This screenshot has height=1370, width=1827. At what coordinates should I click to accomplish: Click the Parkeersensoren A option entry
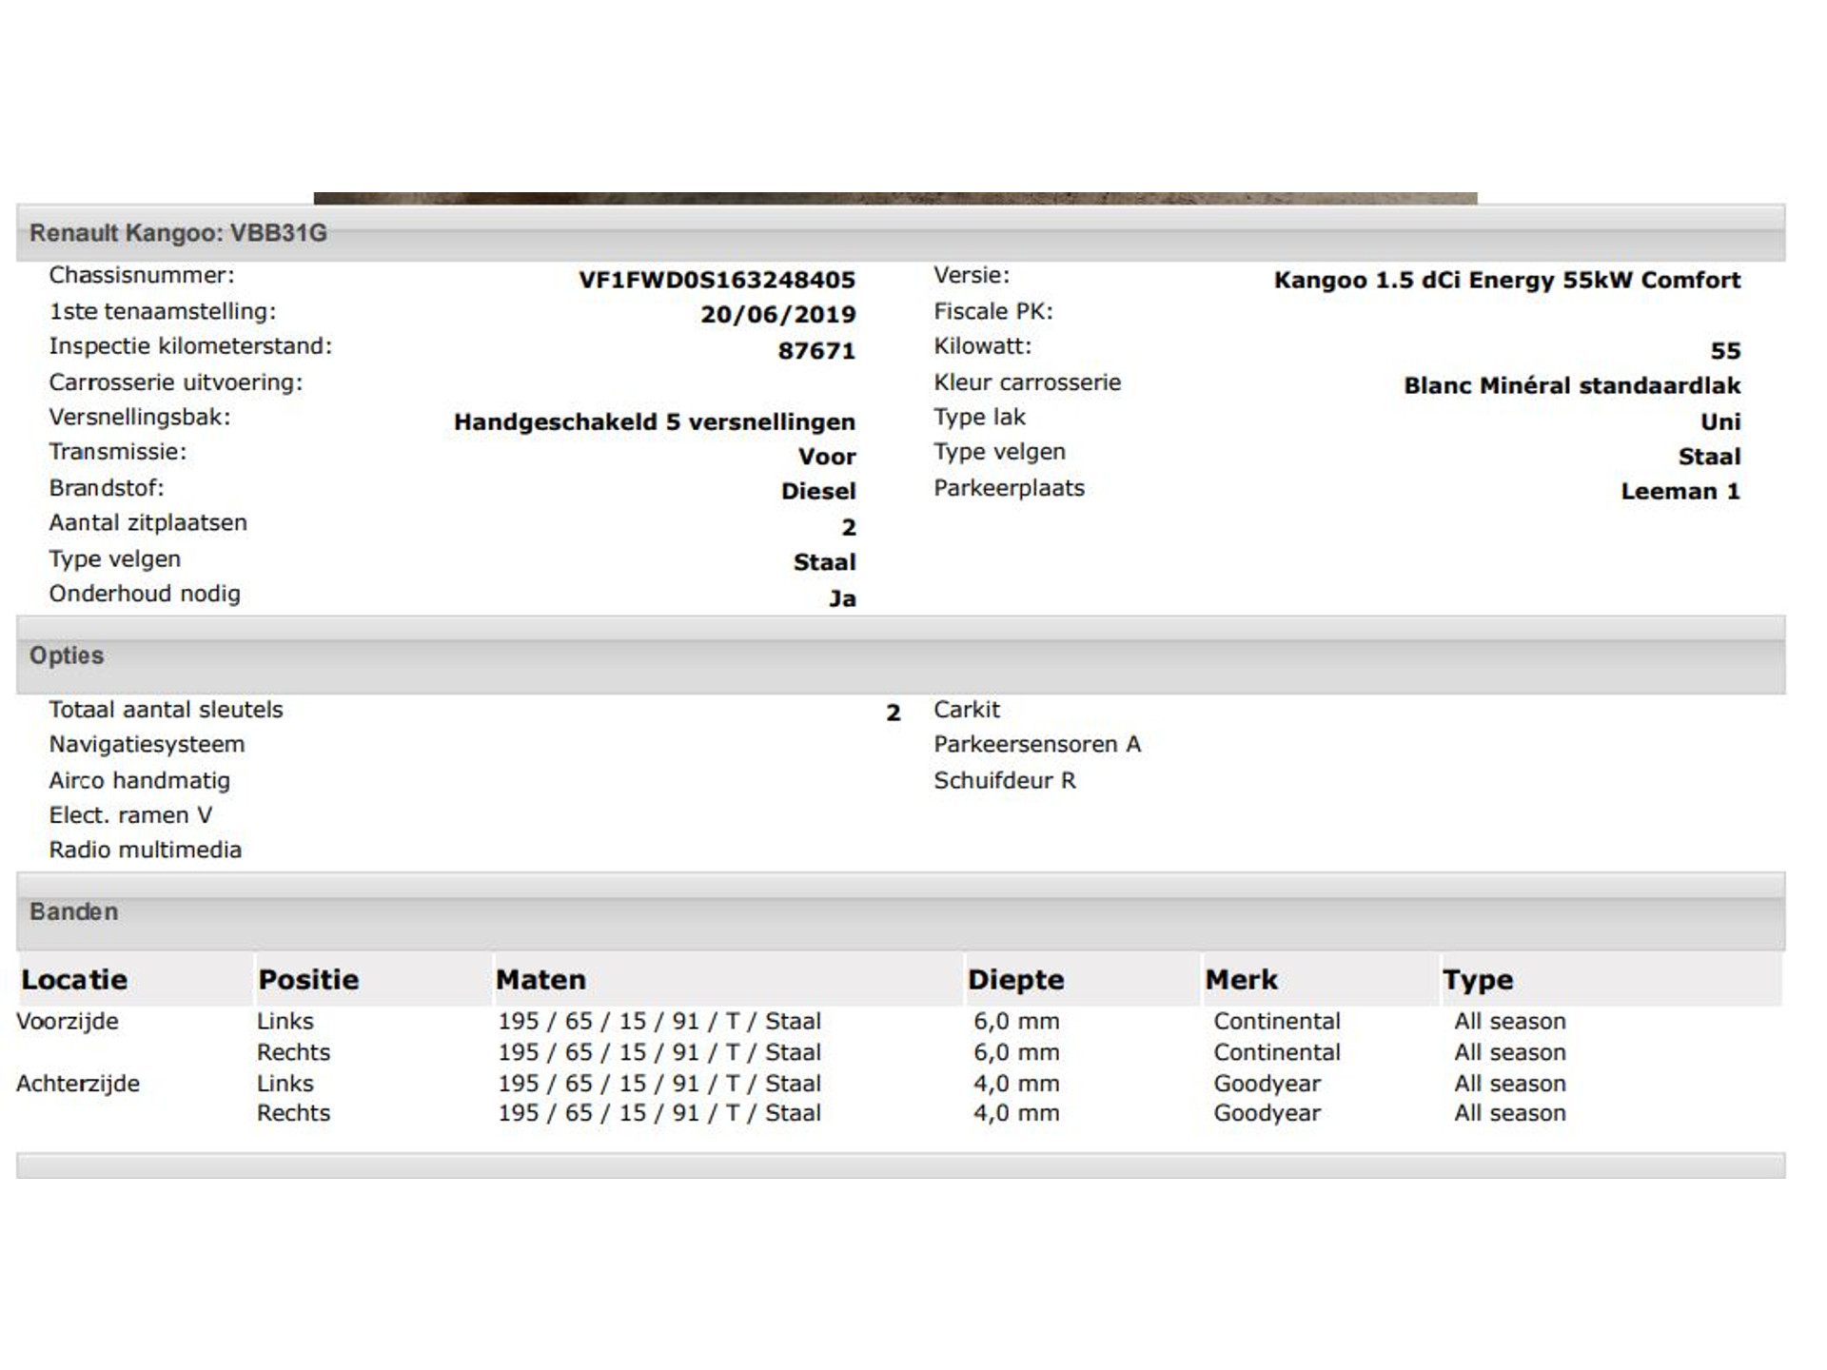1036,744
